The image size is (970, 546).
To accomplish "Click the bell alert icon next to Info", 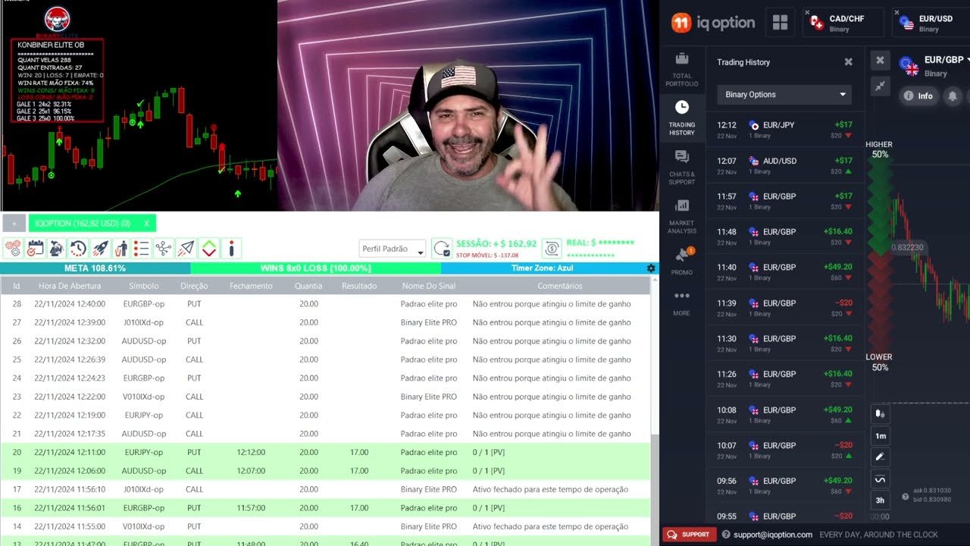I will (x=953, y=96).
